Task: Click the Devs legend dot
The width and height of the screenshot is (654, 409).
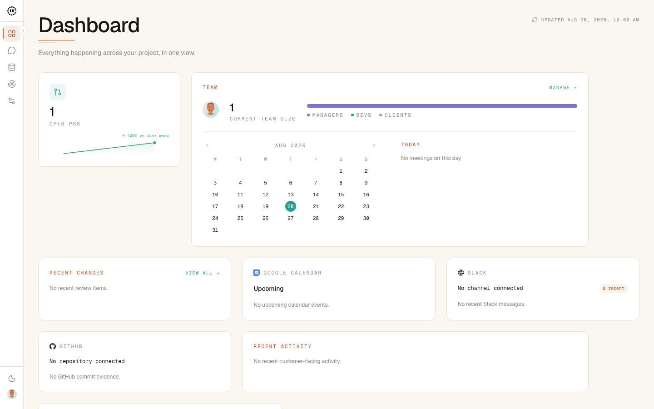Action: [x=352, y=115]
